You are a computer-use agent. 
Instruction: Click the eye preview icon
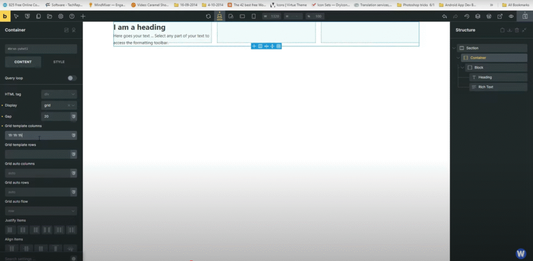point(511,16)
